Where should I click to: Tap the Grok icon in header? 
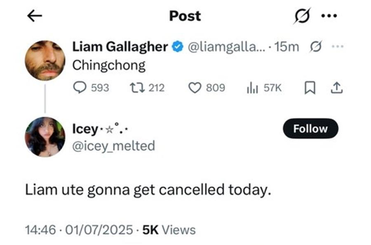[x=302, y=16]
